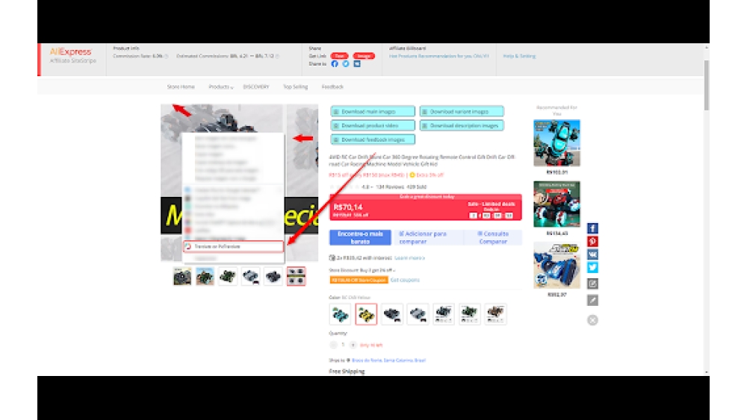
Task: Click the red Image get-link button
Action: tap(364, 56)
